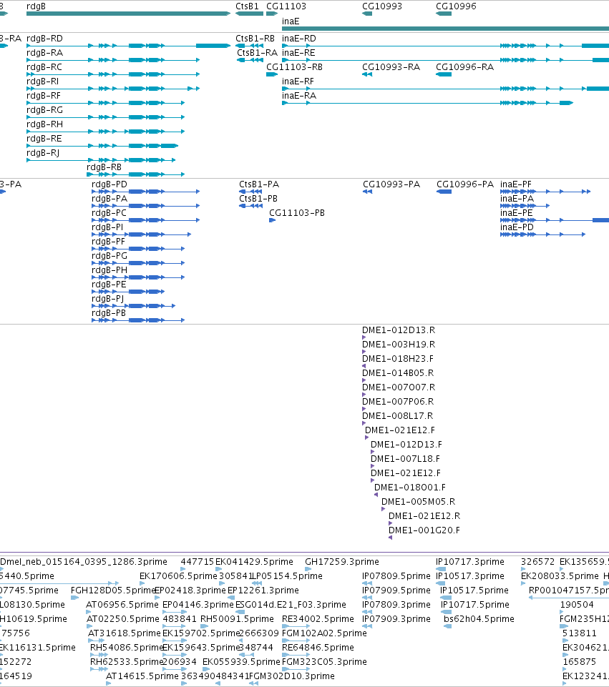Select the RE34002.5prime EST label
This screenshot has width=609, height=687.
[318, 618]
